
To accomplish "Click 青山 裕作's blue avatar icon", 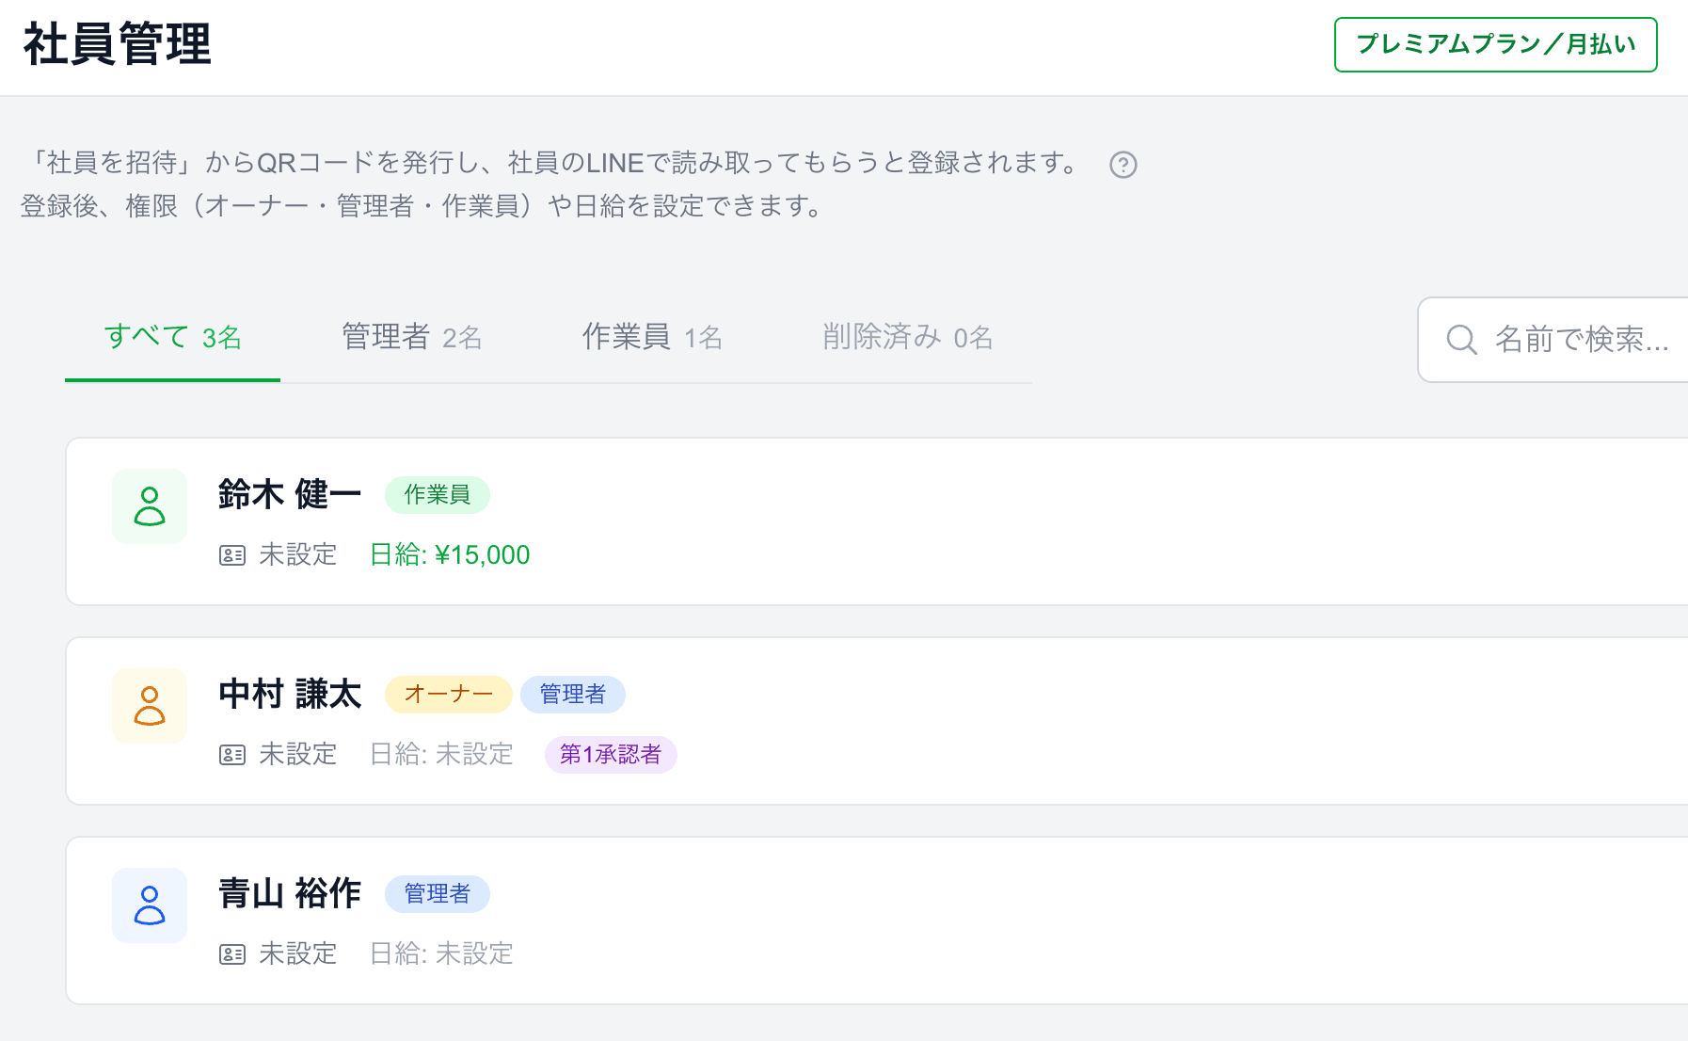I will tap(150, 905).
